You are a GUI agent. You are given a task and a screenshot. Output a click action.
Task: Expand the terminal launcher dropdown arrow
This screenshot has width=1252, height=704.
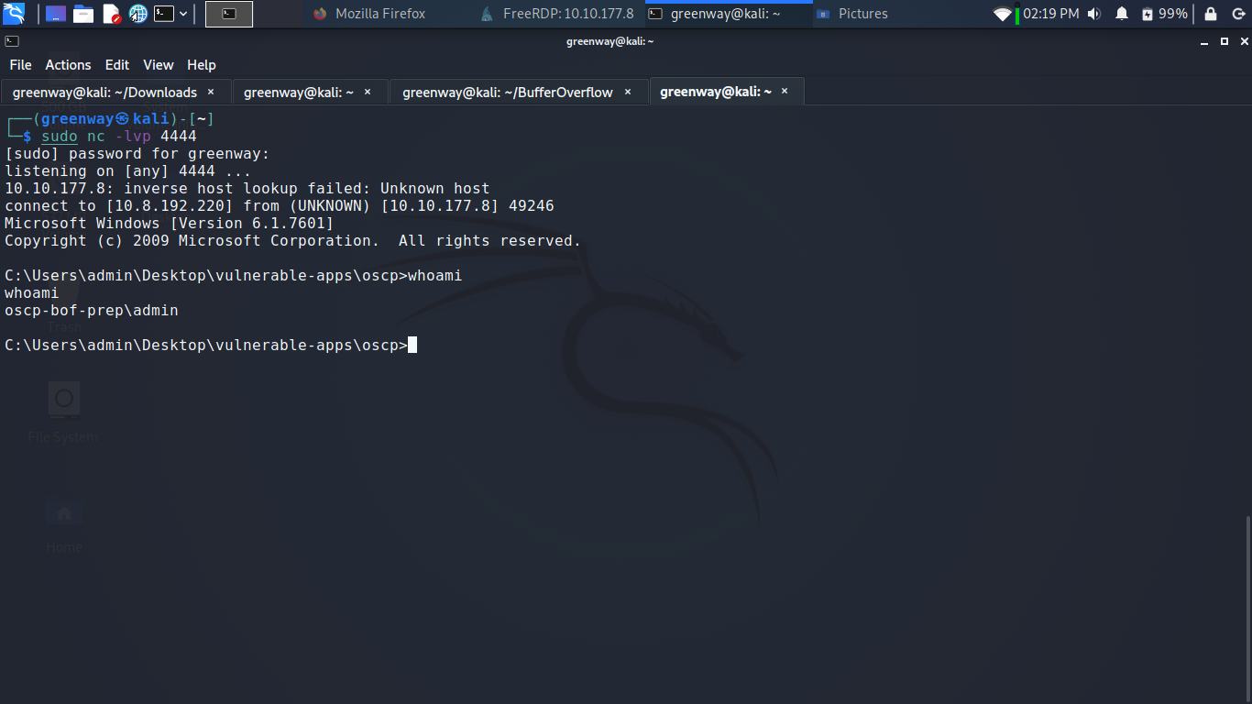pyautogui.click(x=183, y=14)
